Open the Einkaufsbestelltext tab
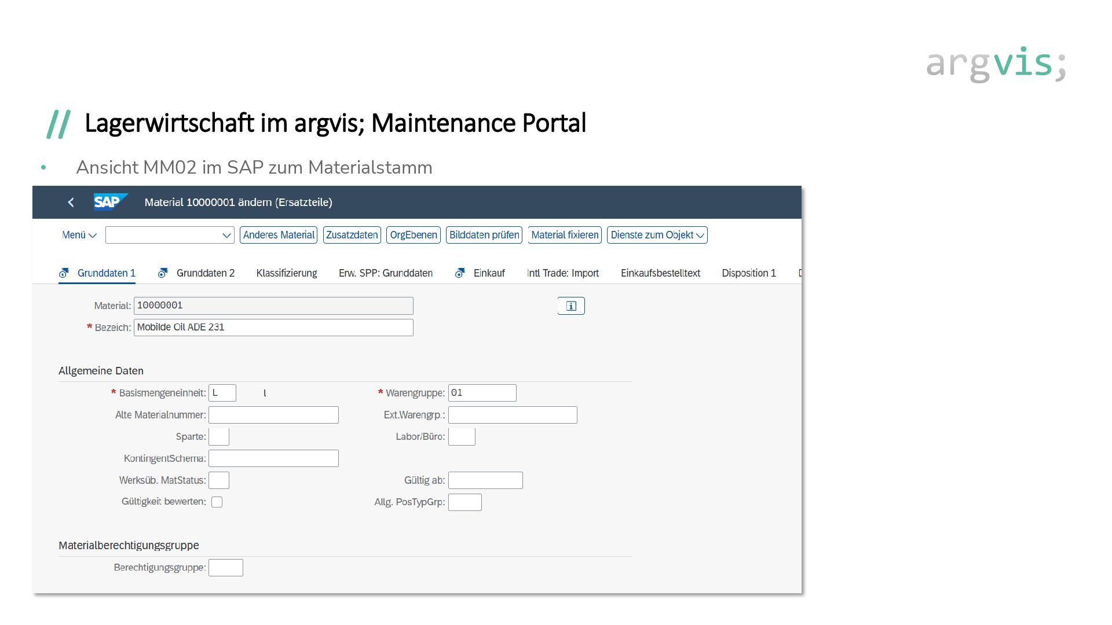Image resolution: width=1112 pixels, height=625 pixels. click(x=660, y=273)
